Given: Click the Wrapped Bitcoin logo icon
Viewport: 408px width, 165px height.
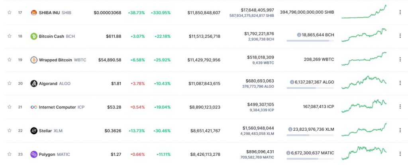Looking at the screenshot, I should (34, 60).
